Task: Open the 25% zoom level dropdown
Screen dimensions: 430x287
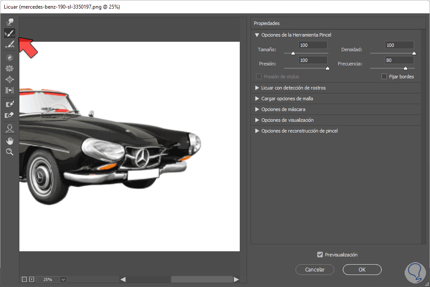Action: [63, 279]
